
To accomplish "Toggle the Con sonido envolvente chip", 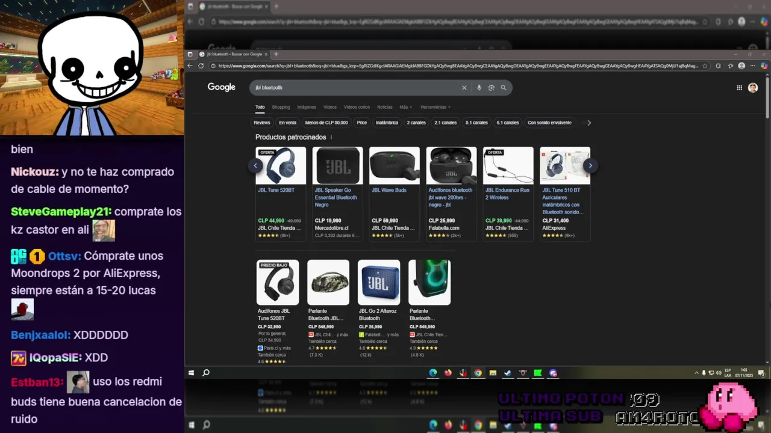I will pyautogui.click(x=549, y=123).
